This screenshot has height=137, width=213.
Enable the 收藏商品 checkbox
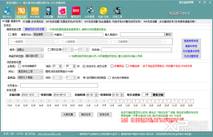[112, 66]
